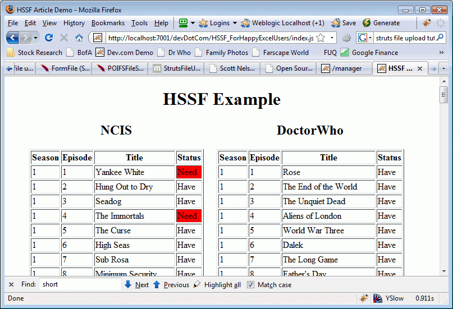453x309 pixels.
Task: Click the Save form toolbar button
Action: [x=344, y=23]
